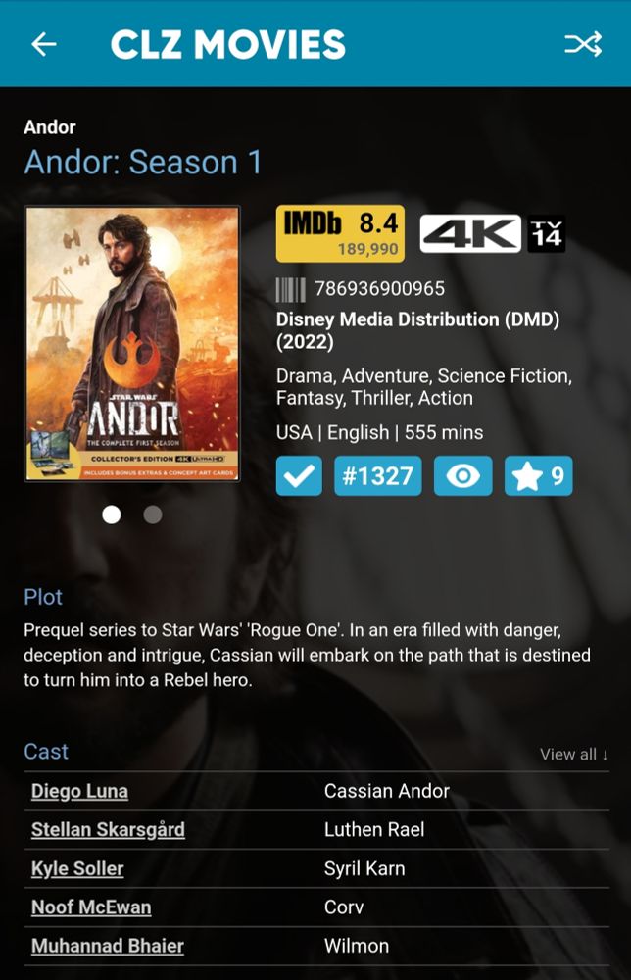Open Noof McEwan cast link
Image resolution: width=631 pixels, height=980 pixels.
[91, 907]
